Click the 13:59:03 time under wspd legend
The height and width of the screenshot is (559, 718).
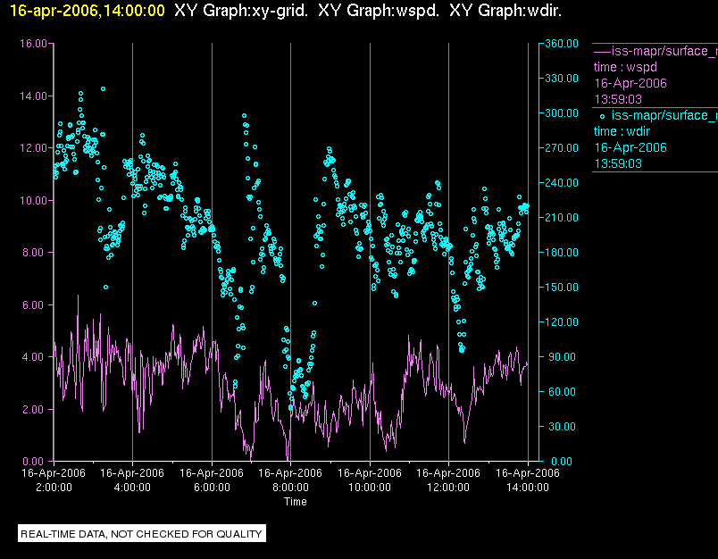pos(618,99)
